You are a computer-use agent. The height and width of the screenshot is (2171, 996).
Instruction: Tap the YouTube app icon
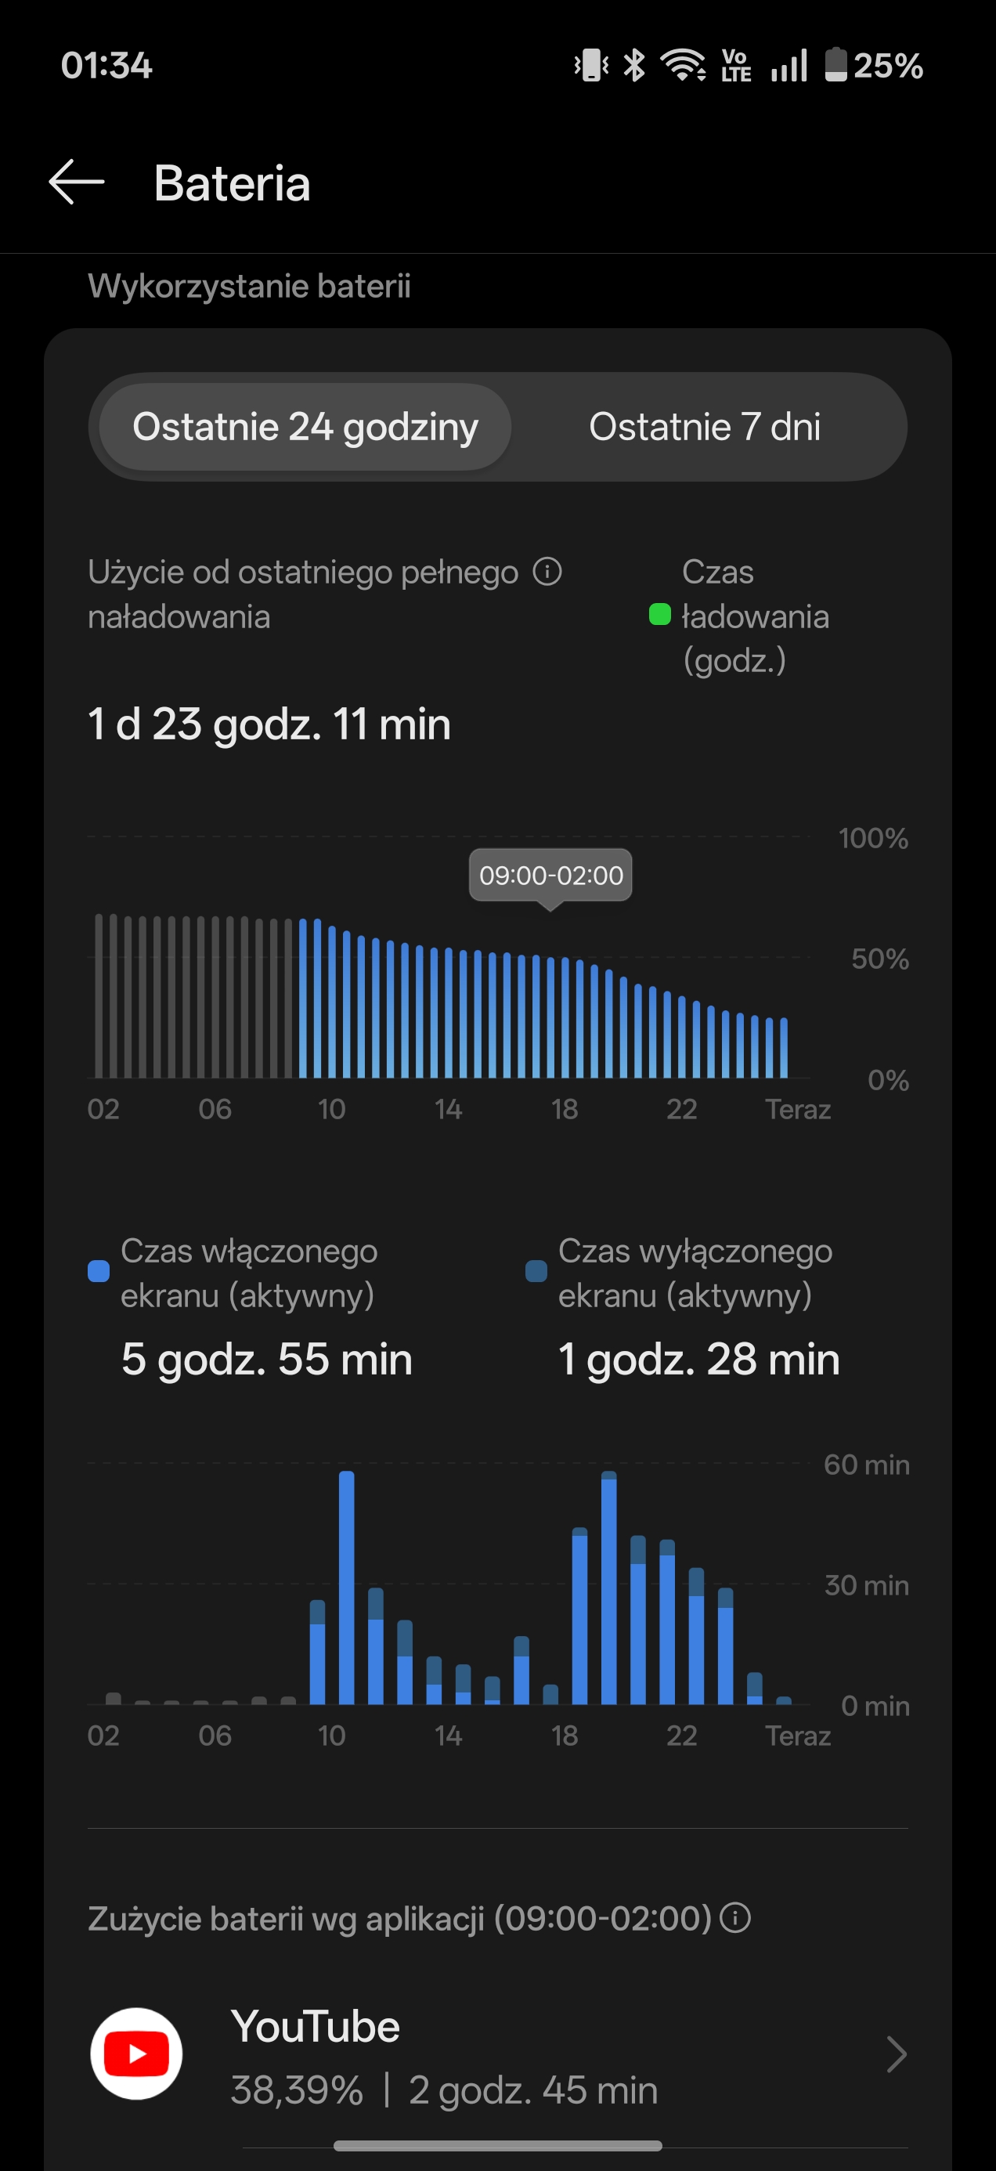136,2053
